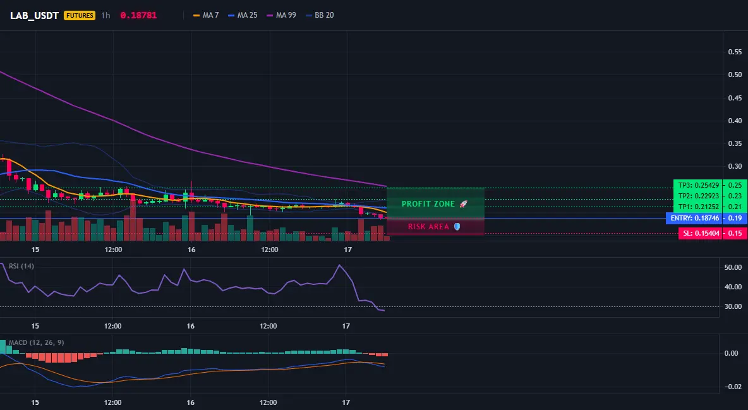This screenshot has width=748, height=410.
Task: Toggle the MA 99 legend entry
Action: [x=281, y=15]
